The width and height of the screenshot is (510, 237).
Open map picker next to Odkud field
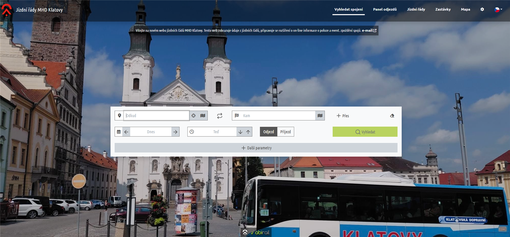click(203, 115)
